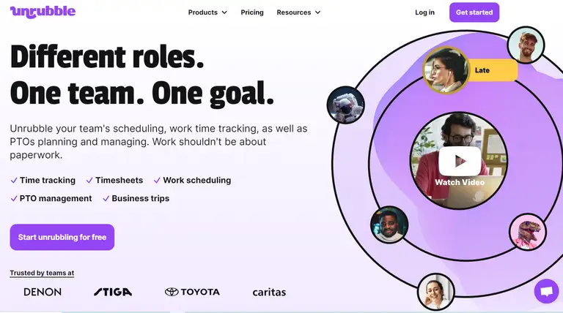
Task: Expand the Products dropdown menu
Action: click(x=207, y=12)
